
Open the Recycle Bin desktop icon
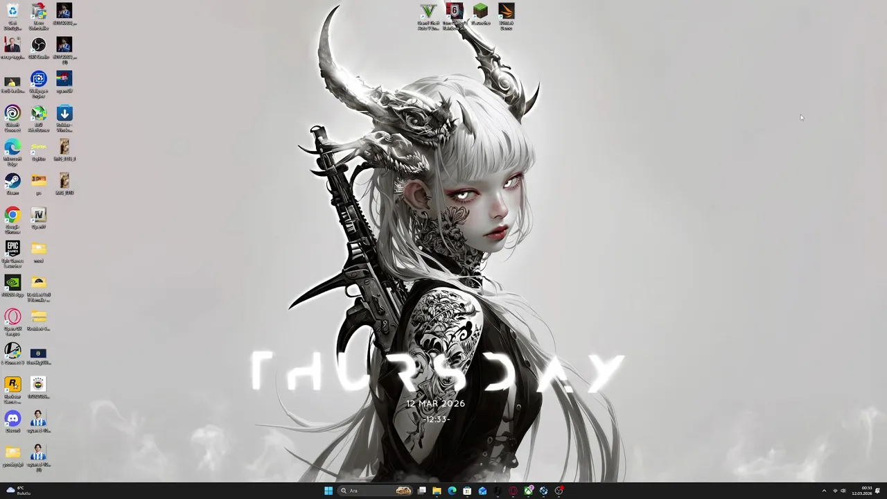(12, 17)
